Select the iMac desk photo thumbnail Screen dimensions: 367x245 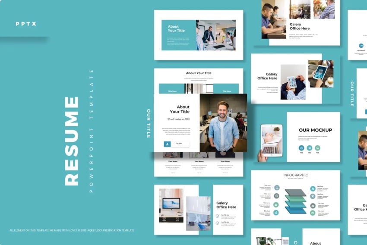click(x=171, y=205)
